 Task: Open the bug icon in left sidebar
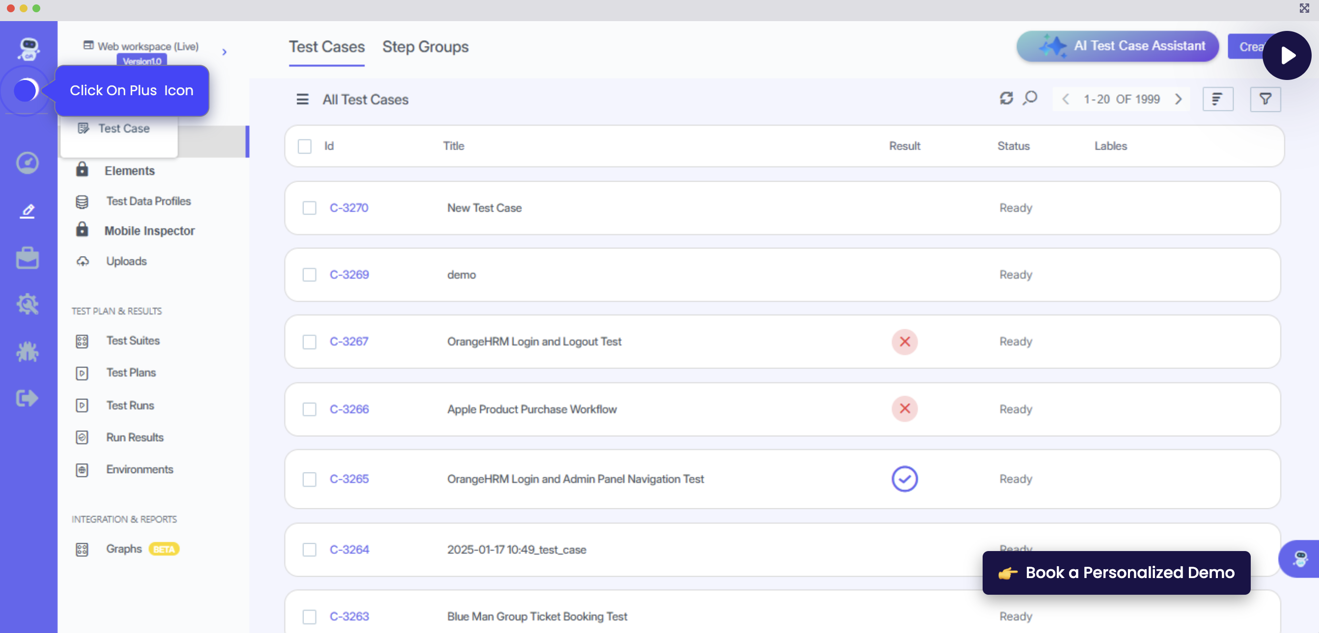[27, 351]
